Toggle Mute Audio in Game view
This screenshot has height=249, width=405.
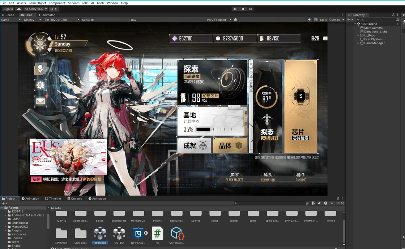[x=310, y=19]
